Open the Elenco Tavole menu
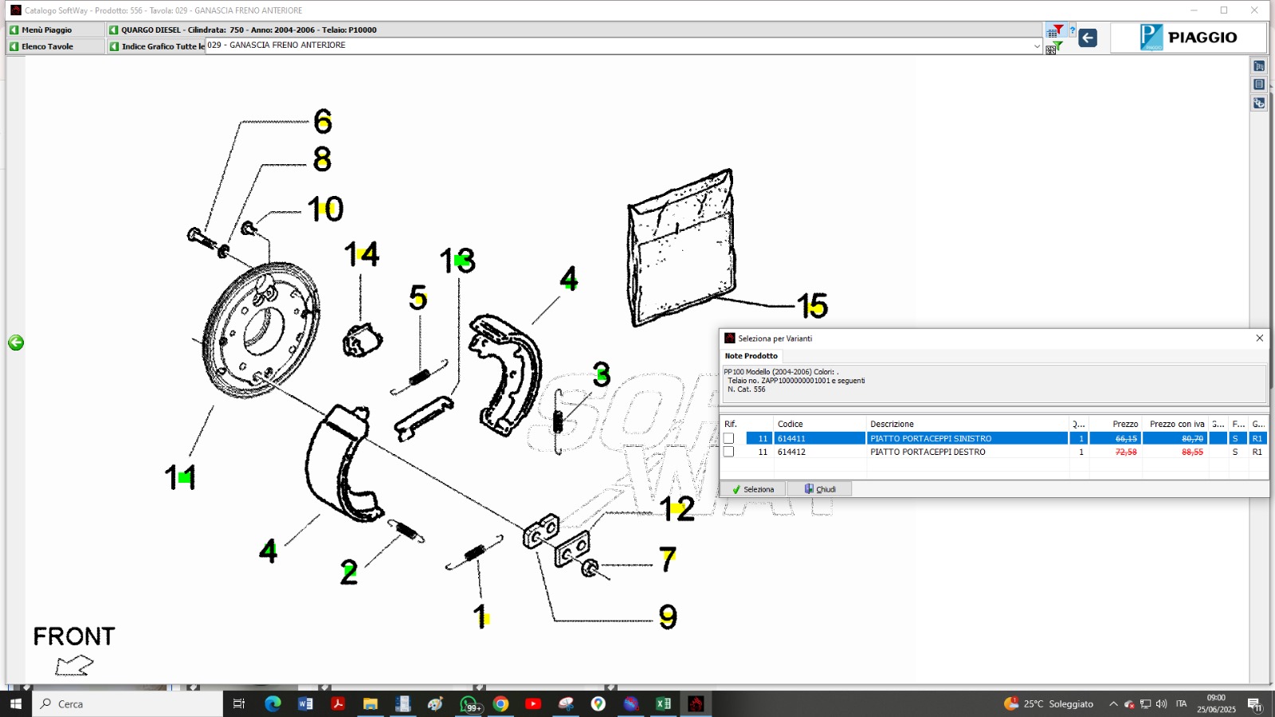This screenshot has width=1275, height=717. click(x=56, y=46)
